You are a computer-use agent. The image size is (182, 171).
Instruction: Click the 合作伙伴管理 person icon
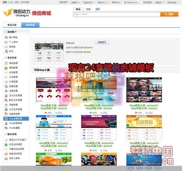[x=6, y=109]
